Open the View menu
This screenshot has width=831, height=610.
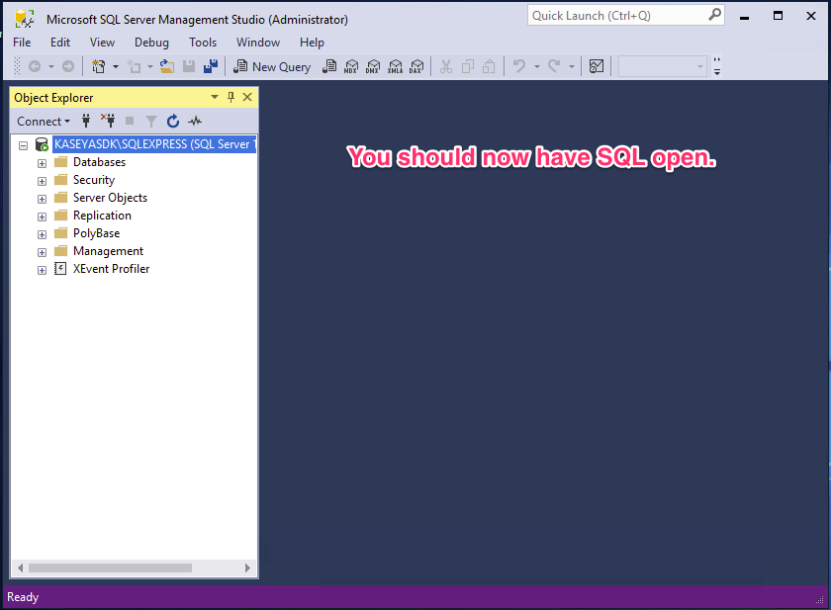[x=102, y=43]
